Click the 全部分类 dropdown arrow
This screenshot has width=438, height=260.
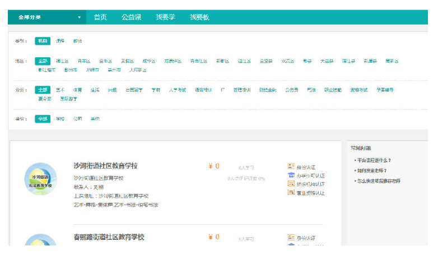point(79,17)
